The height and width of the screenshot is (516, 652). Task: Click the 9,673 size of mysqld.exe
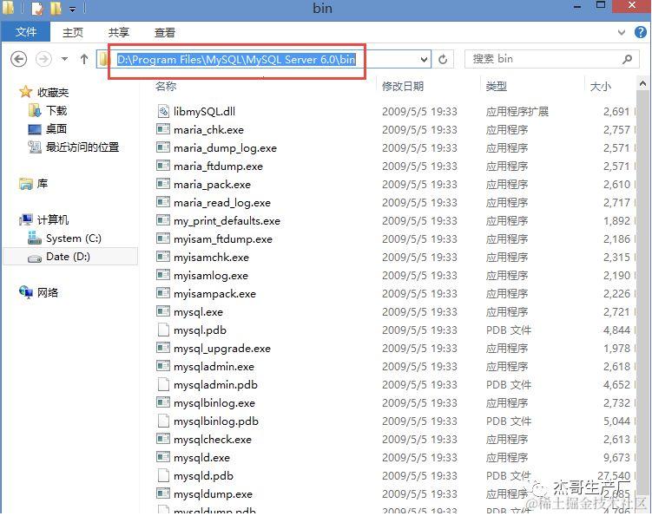tap(616, 458)
